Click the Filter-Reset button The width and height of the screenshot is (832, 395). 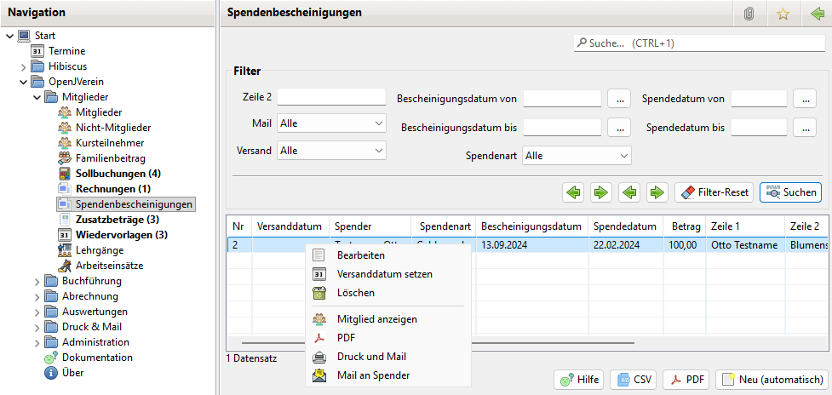pos(714,192)
